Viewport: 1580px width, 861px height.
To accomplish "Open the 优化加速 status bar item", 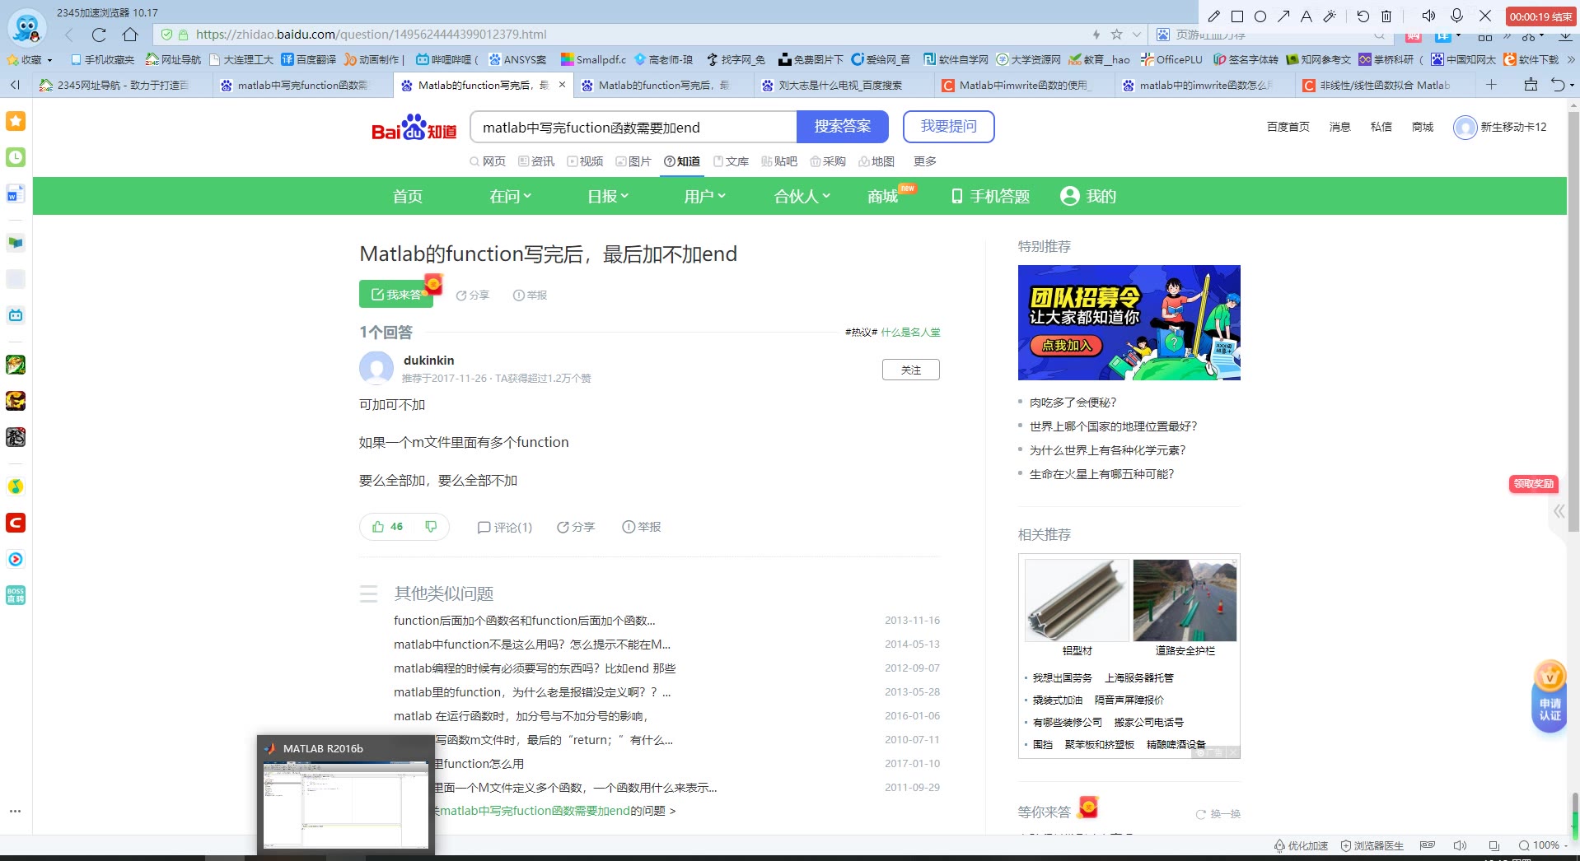I will click(x=1301, y=845).
